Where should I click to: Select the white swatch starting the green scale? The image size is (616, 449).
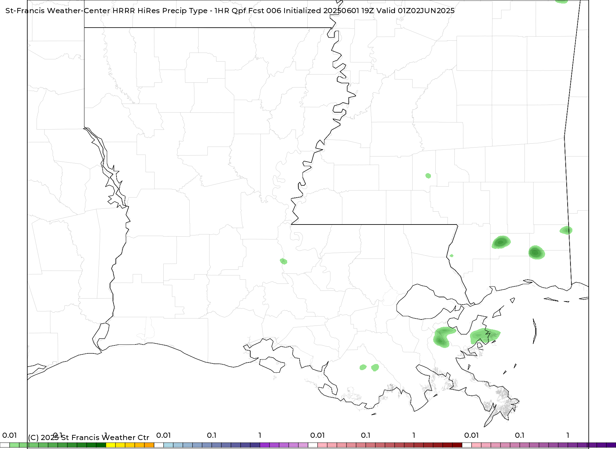point(5,445)
